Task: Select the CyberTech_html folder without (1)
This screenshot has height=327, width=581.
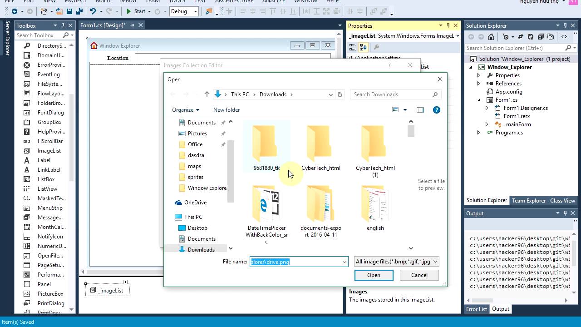Action: pos(320,148)
